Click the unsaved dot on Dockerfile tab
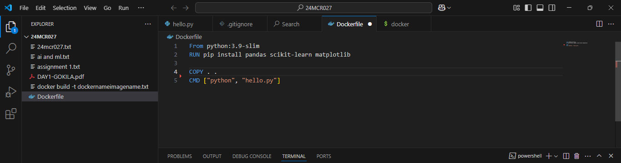Screen dimensions: 621x163 [x=370, y=24]
